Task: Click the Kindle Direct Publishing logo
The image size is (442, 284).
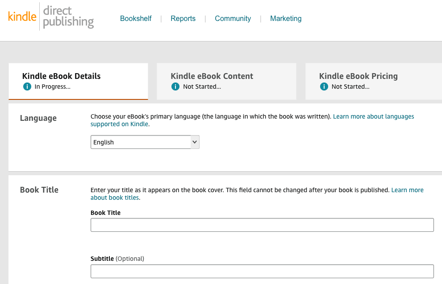Action: [x=51, y=17]
